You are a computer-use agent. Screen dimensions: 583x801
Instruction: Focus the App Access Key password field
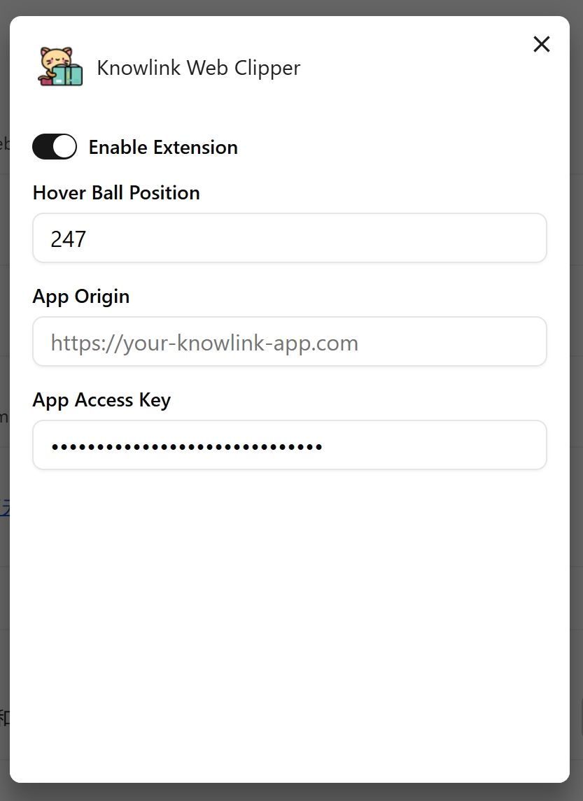(x=290, y=445)
